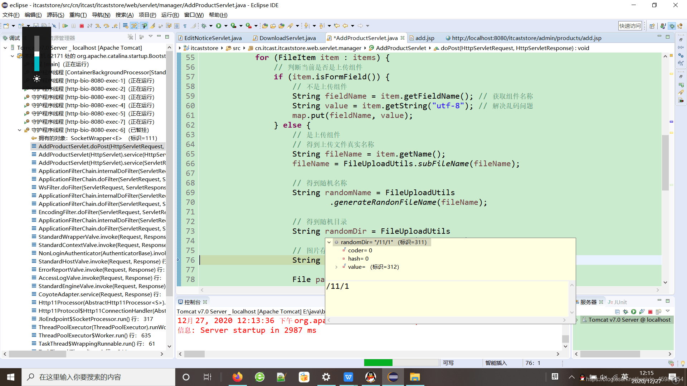Click the Debug bug icon in the main toolbar
The height and width of the screenshot is (386, 687).
[204, 26]
